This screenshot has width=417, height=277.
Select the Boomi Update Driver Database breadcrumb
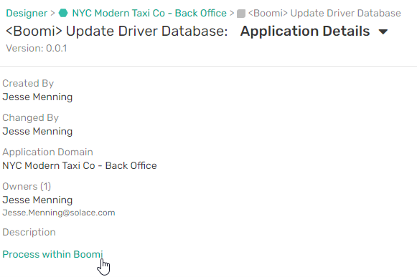[x=324, y=13]
